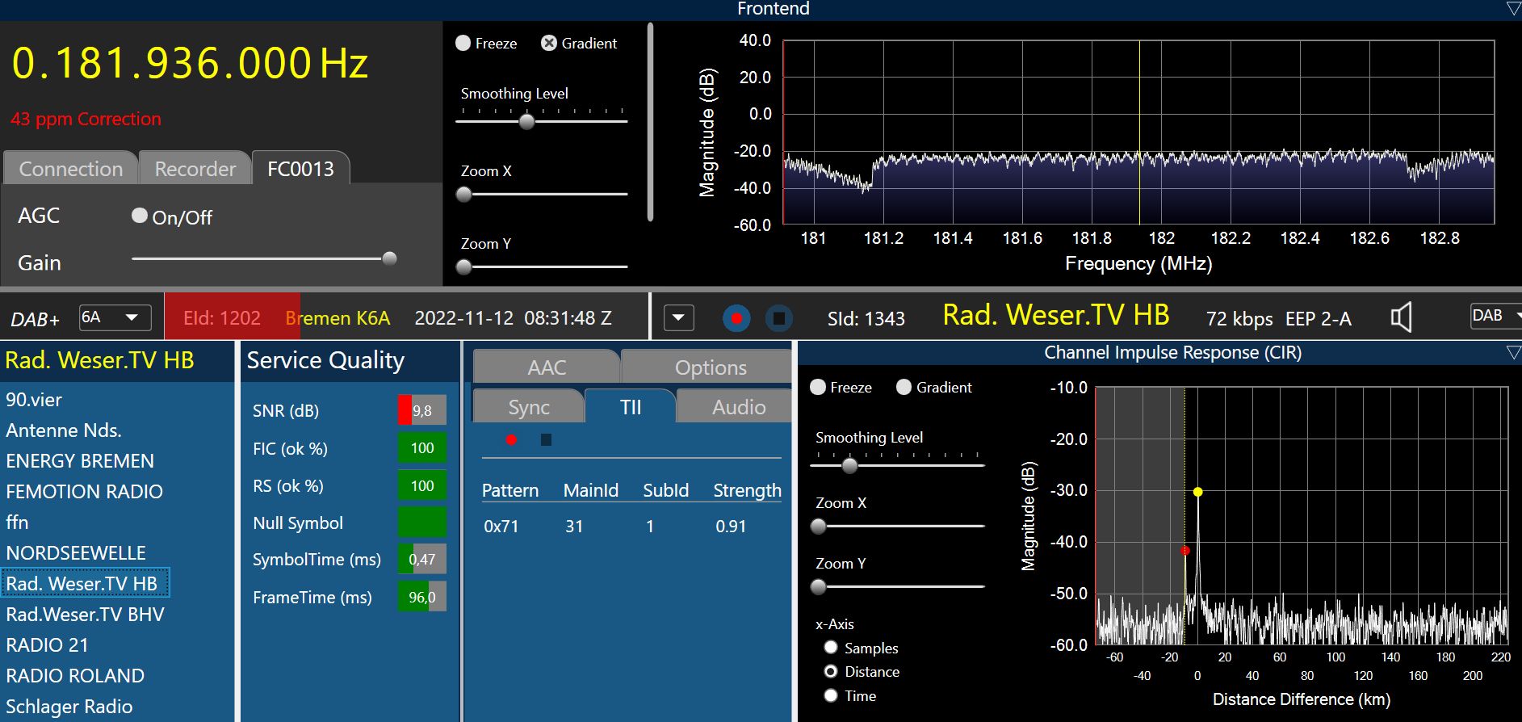Collapse the Frontend panel triangle

(x=1513, y=9)
